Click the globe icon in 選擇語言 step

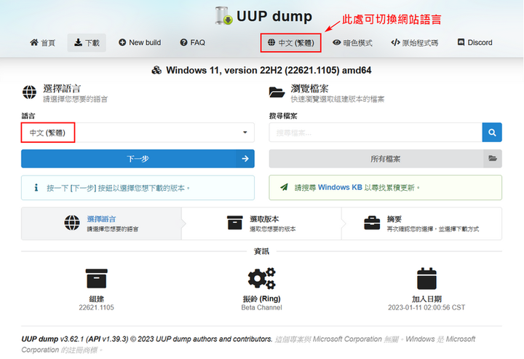pos(72,223)
